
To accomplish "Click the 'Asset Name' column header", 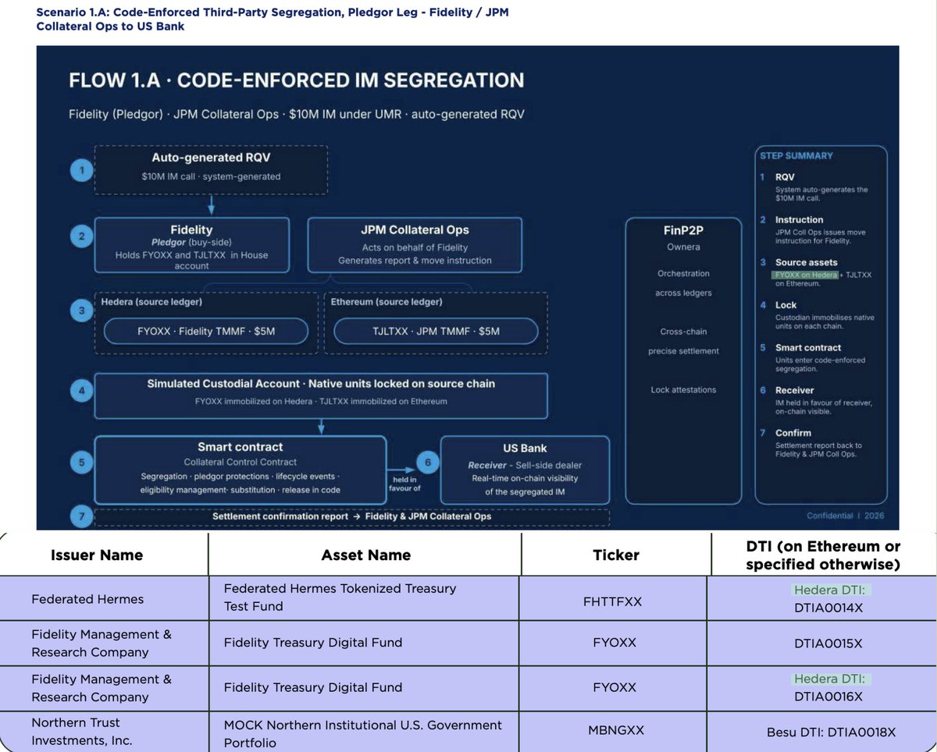I will 365,555.
